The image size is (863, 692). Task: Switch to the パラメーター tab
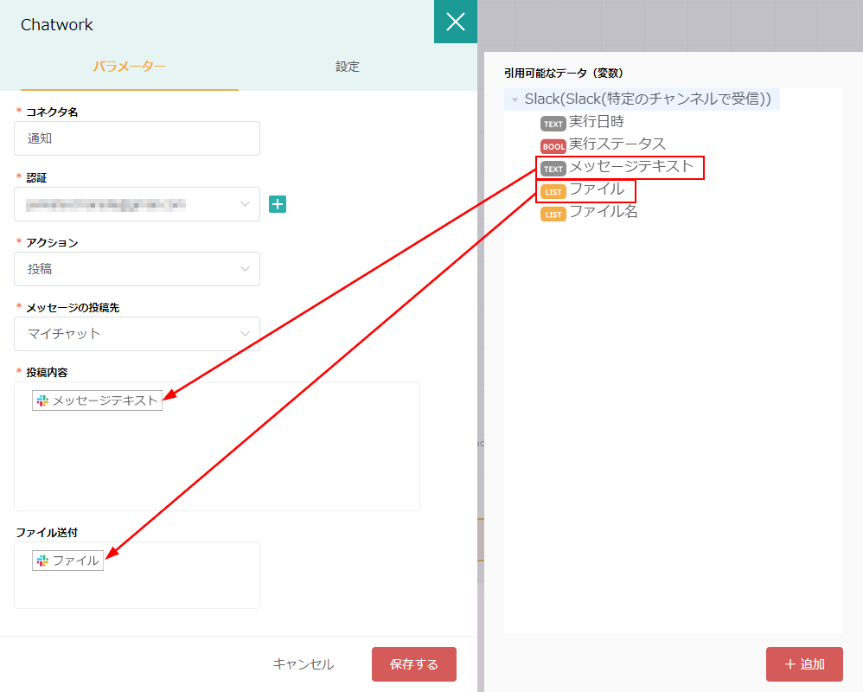point(130,67)
